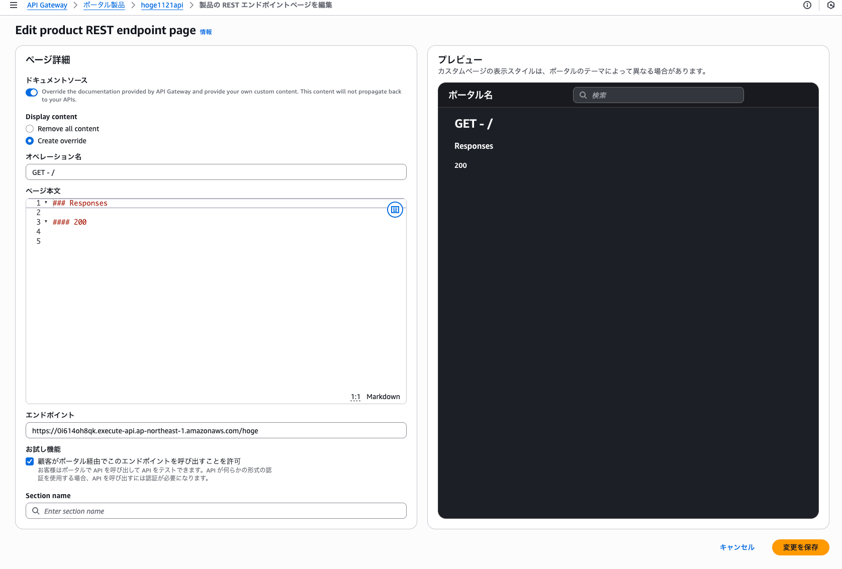
Task: Click the search magnifier in preview portal
Action: (583, 95)
